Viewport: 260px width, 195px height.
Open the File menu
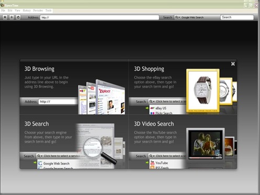(x=3, y=10)
